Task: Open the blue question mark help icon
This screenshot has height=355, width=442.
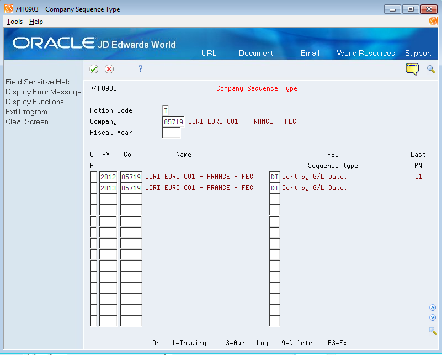Action: 140,69
